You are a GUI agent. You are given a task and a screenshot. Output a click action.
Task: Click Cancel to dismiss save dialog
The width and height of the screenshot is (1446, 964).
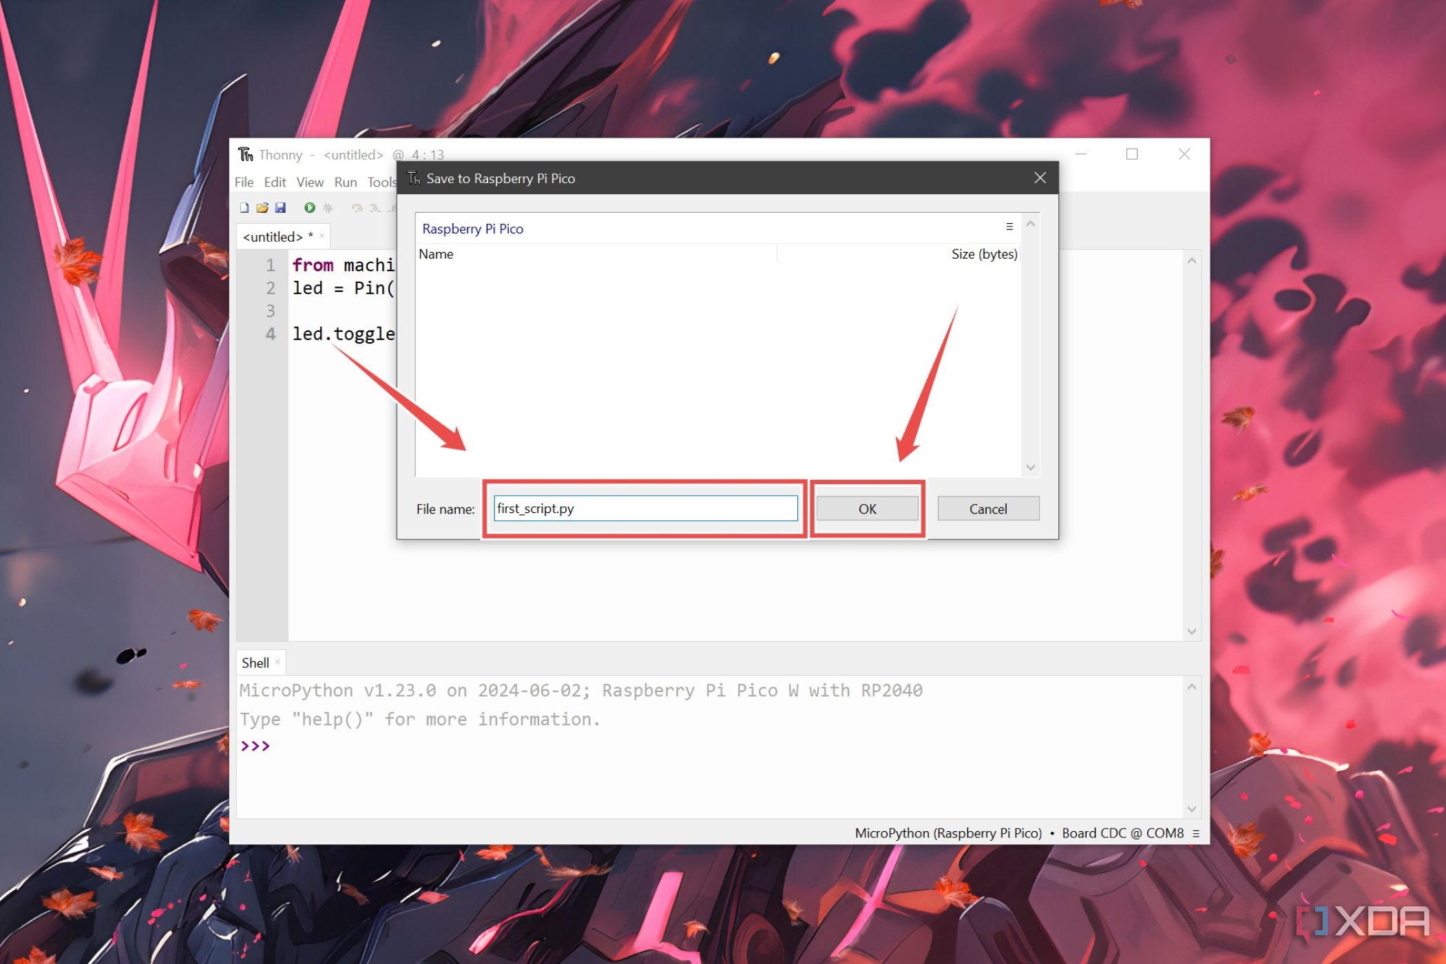[x=987, y=508]
